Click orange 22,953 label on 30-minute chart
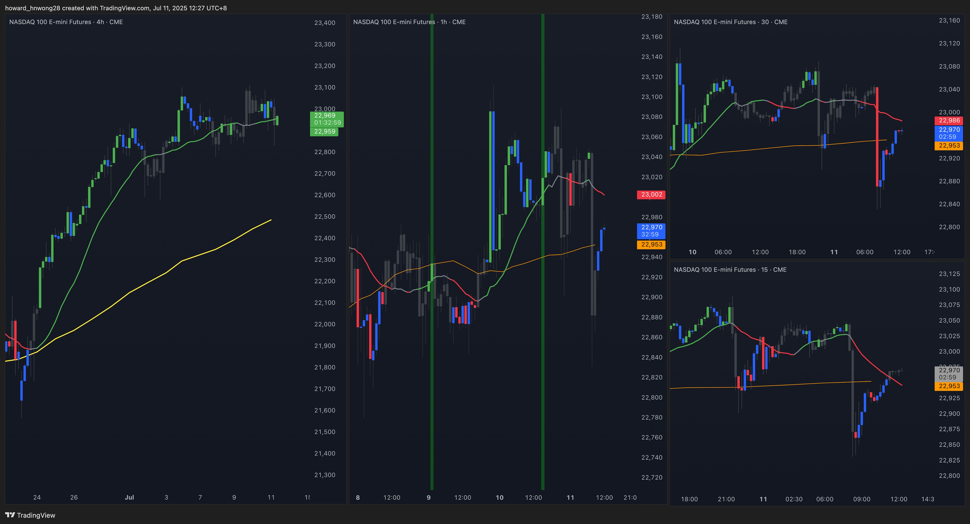This screenshot has height=524, width=970. (x=949, y=146)
